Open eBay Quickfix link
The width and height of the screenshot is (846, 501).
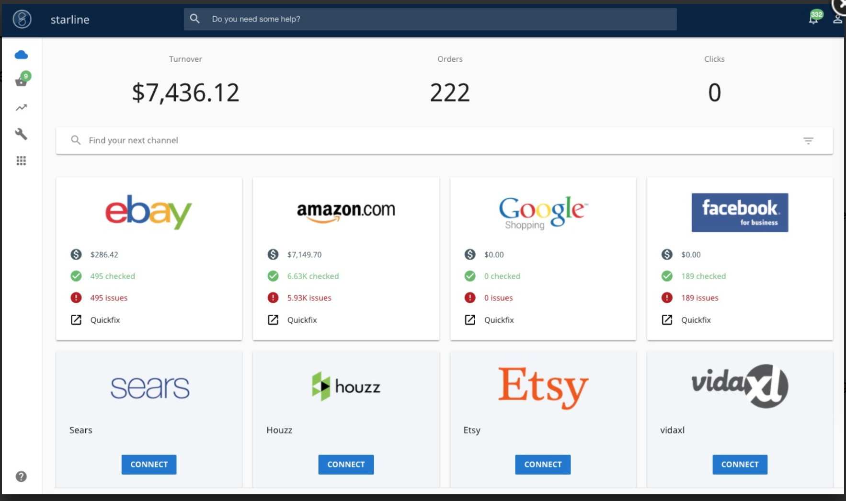pos(105,320)
